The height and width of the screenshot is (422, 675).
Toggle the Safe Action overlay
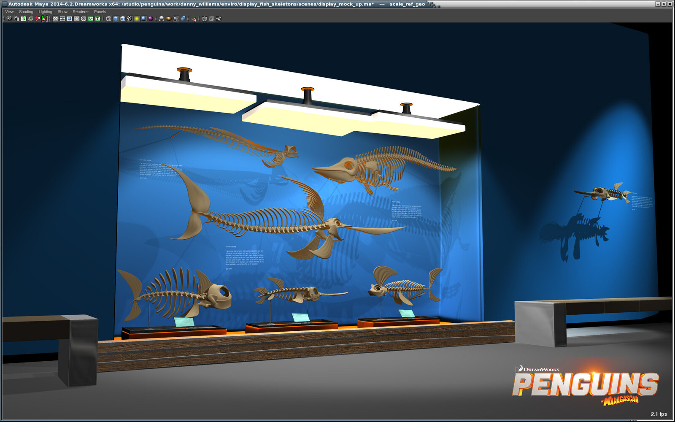coord(91,19)
